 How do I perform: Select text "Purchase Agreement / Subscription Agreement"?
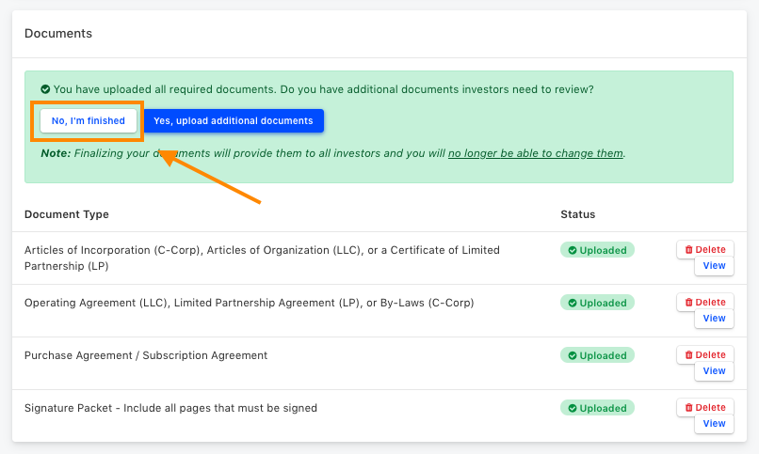pos(146,355)
